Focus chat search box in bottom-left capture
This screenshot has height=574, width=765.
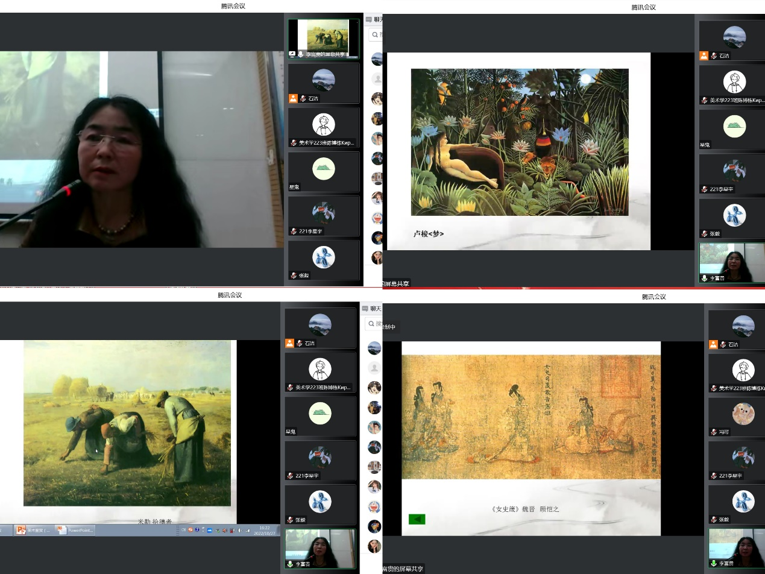point(374,324)
